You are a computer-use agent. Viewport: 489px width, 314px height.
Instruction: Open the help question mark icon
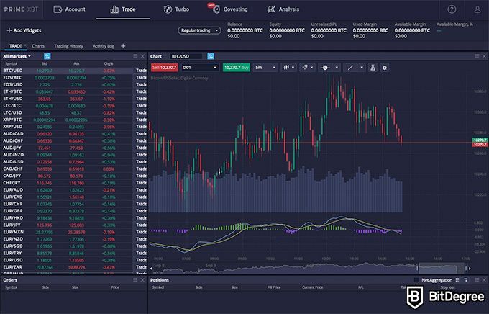coord(452,9)
